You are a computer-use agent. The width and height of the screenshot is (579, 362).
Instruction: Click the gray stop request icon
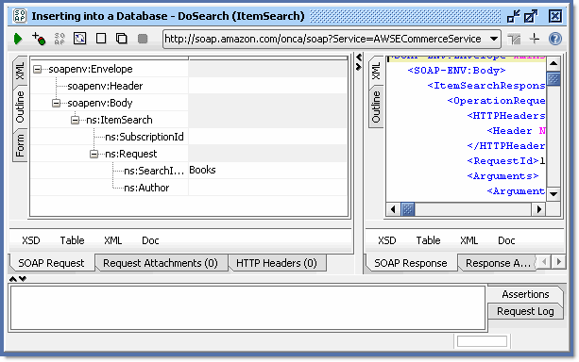click(143, 39)
